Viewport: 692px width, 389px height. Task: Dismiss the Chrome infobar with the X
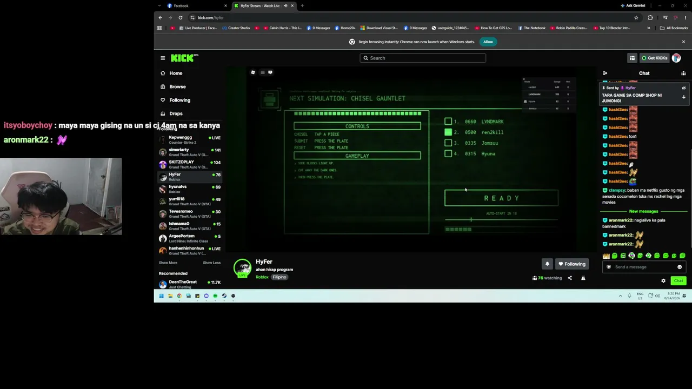point(683,42)
